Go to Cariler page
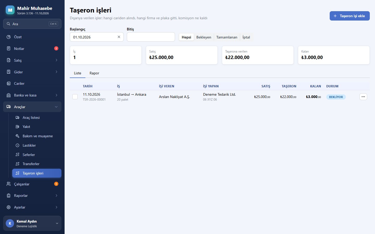The image size is (375, 234). pos(32,83)
